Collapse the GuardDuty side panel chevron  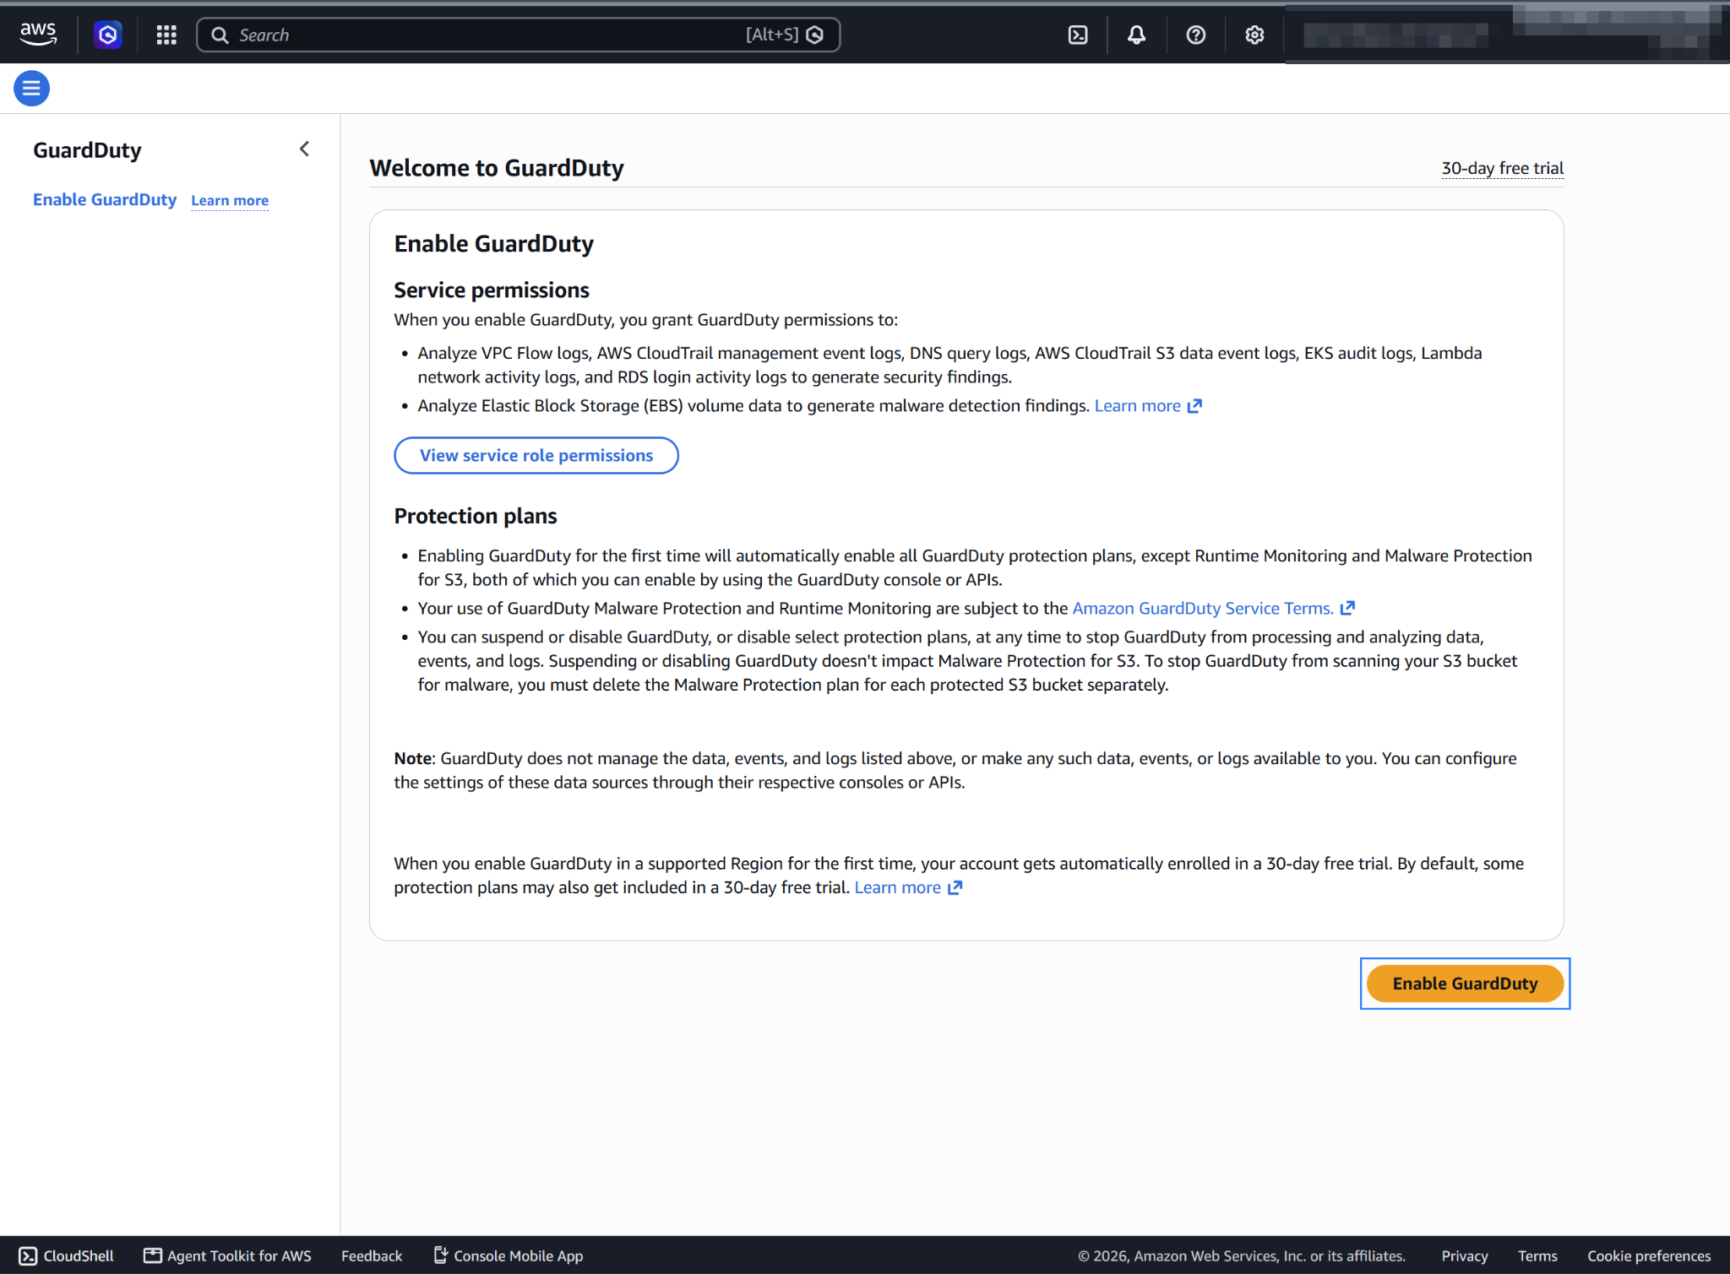coord(305,149)
